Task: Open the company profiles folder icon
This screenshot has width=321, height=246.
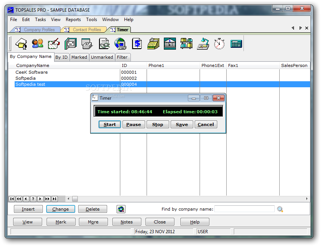Action: 21,44
